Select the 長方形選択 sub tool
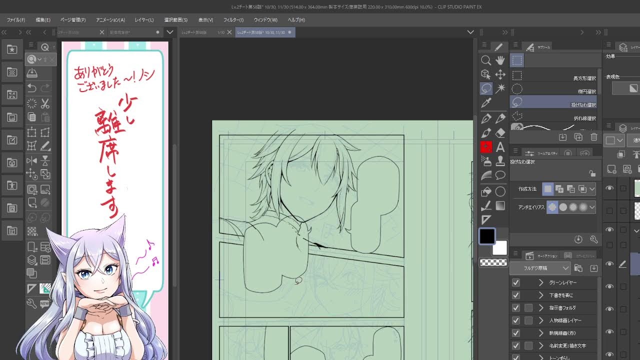 pyautogui.click(x=553, y=76)
